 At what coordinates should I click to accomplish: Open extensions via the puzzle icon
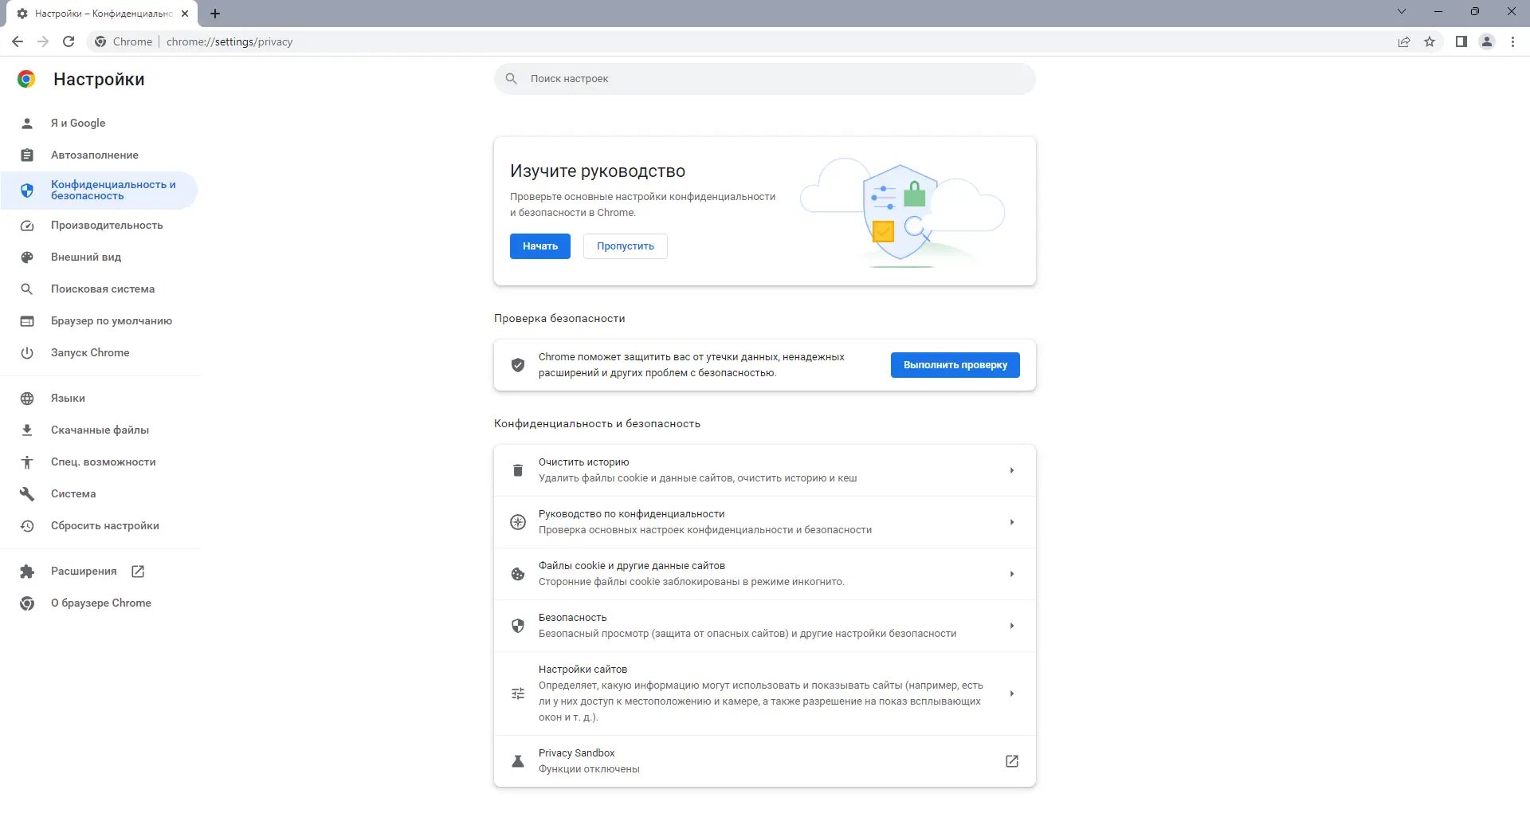pyautogui.click(x=27, y=571)
